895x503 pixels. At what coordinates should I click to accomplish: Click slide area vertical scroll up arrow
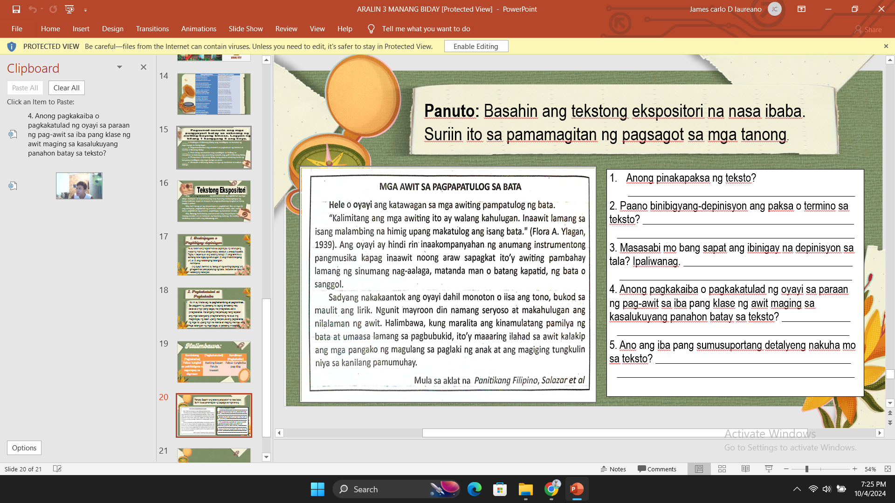pyautogui.click(x=890, y=60)
